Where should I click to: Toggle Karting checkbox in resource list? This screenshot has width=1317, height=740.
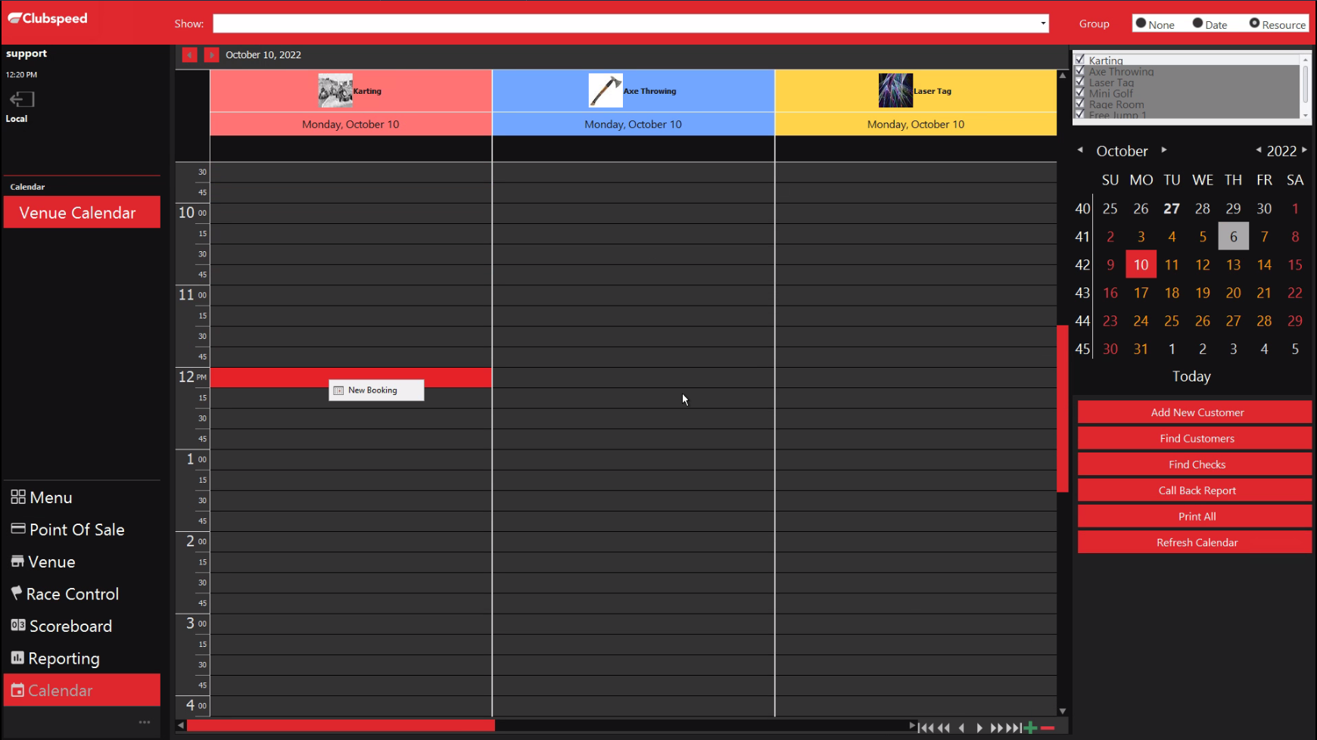pos(1080,60)
